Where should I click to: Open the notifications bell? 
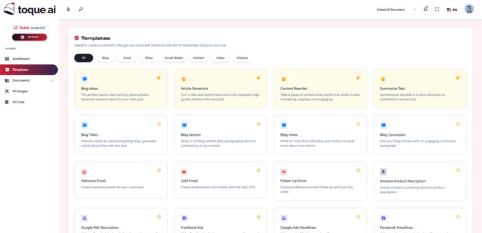(x=426, y=9)
